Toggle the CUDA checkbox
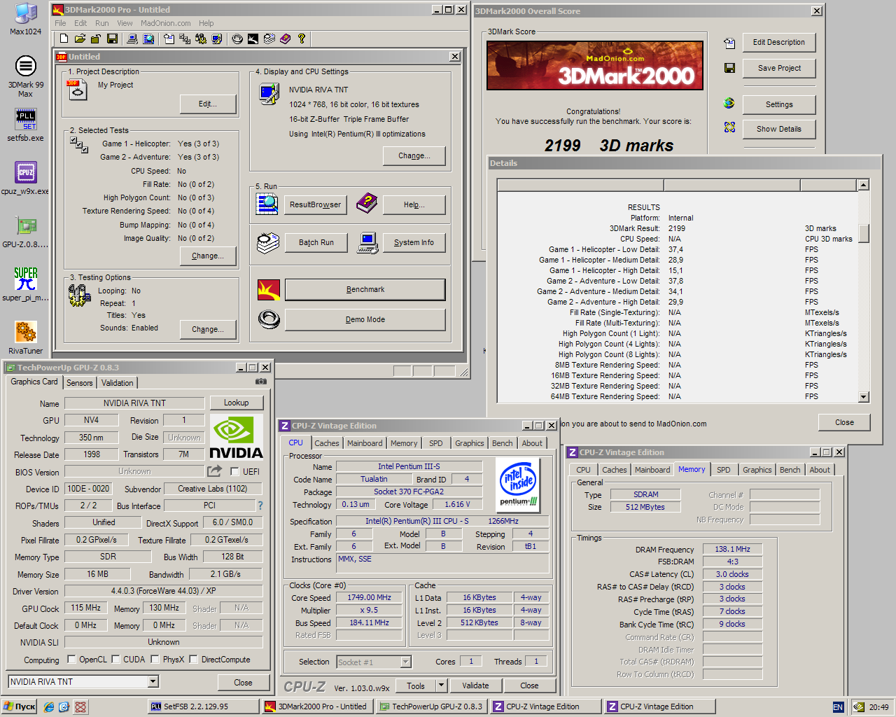896x717 pixels. click(x=115, y=659)
